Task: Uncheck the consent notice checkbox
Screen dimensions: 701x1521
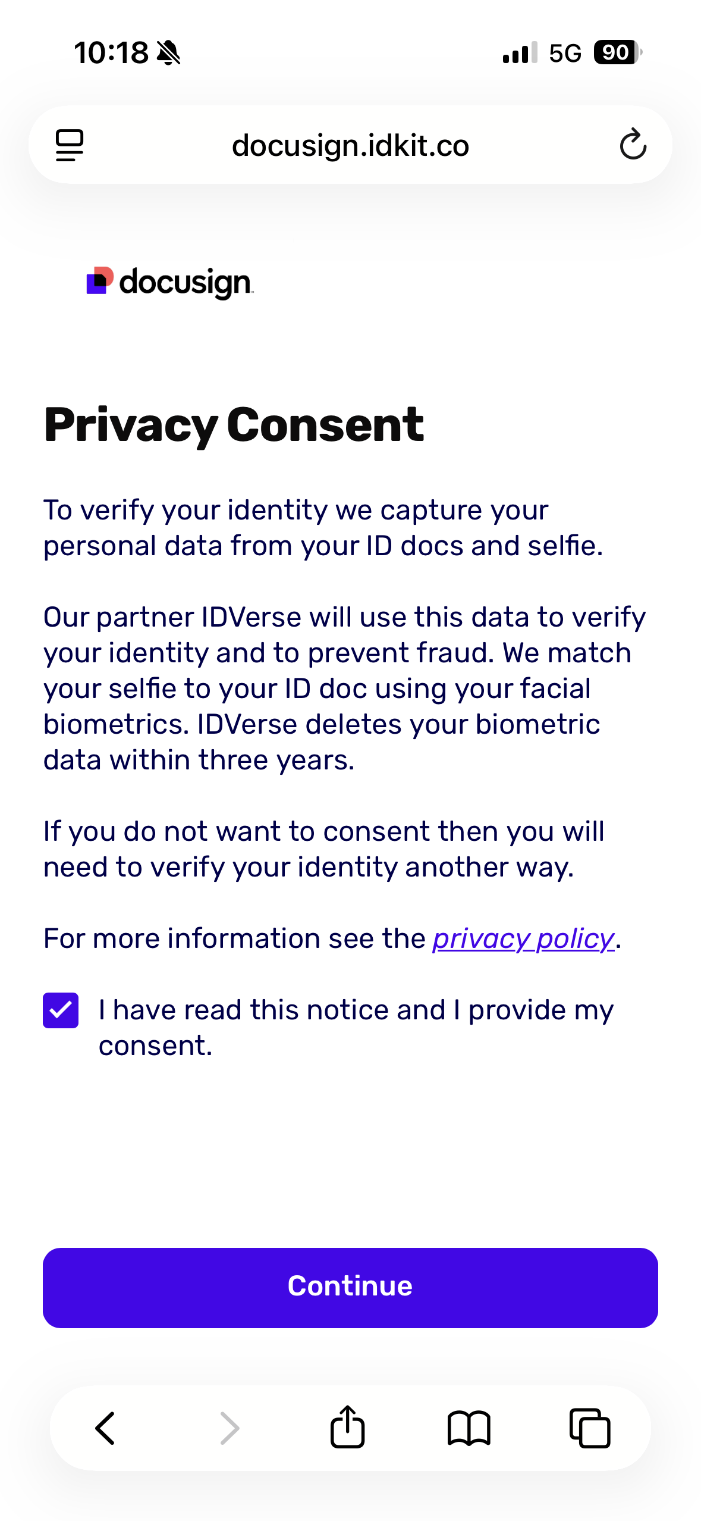Action: (x=61, y=1010)
